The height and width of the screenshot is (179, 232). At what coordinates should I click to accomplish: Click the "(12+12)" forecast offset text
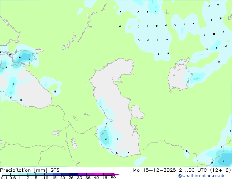[x=220, y=170]
